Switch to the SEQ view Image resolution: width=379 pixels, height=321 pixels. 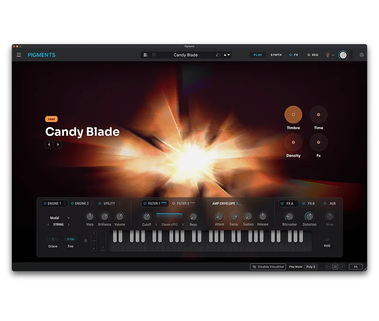pos(315,55)
